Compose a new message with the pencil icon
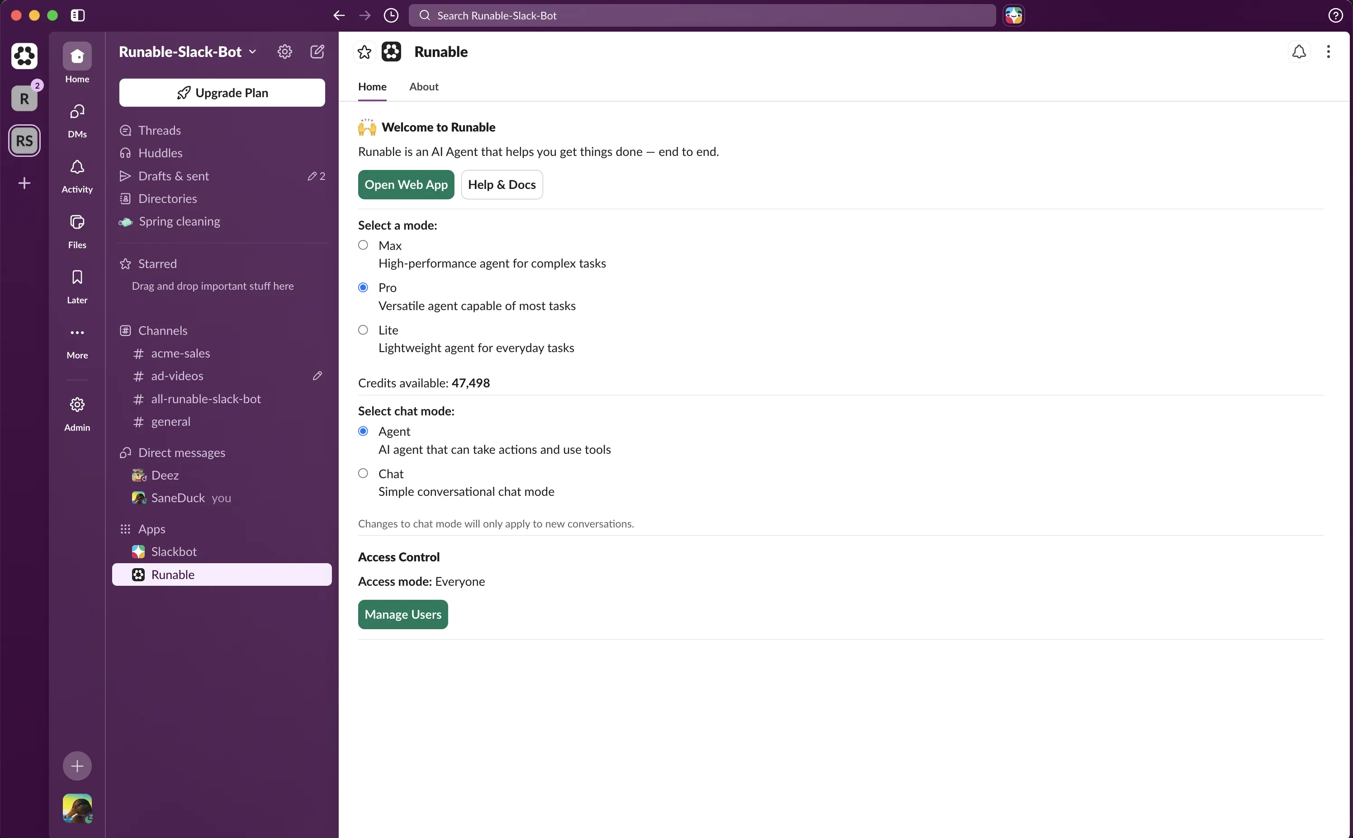The image size is (1353, 838). tap(317, 52)
